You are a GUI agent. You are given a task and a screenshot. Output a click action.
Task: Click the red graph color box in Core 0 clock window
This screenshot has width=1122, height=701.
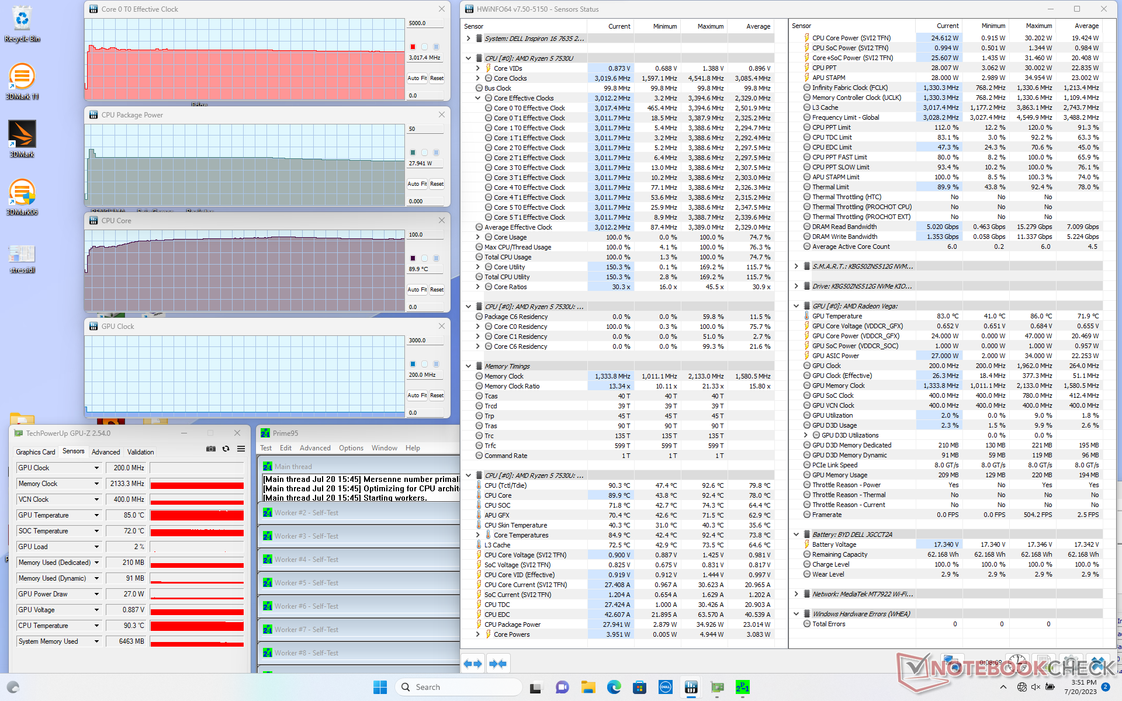413,47
